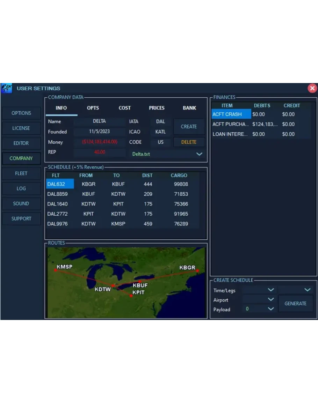Open the Delta.txt company file dropdown
This screenshot has width=318, height=403.
pos(199,154)
